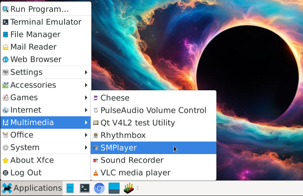Screen dimensions: 303x196
Task: Click the file cabinet icon in the panel
Action: click(70, 188)
